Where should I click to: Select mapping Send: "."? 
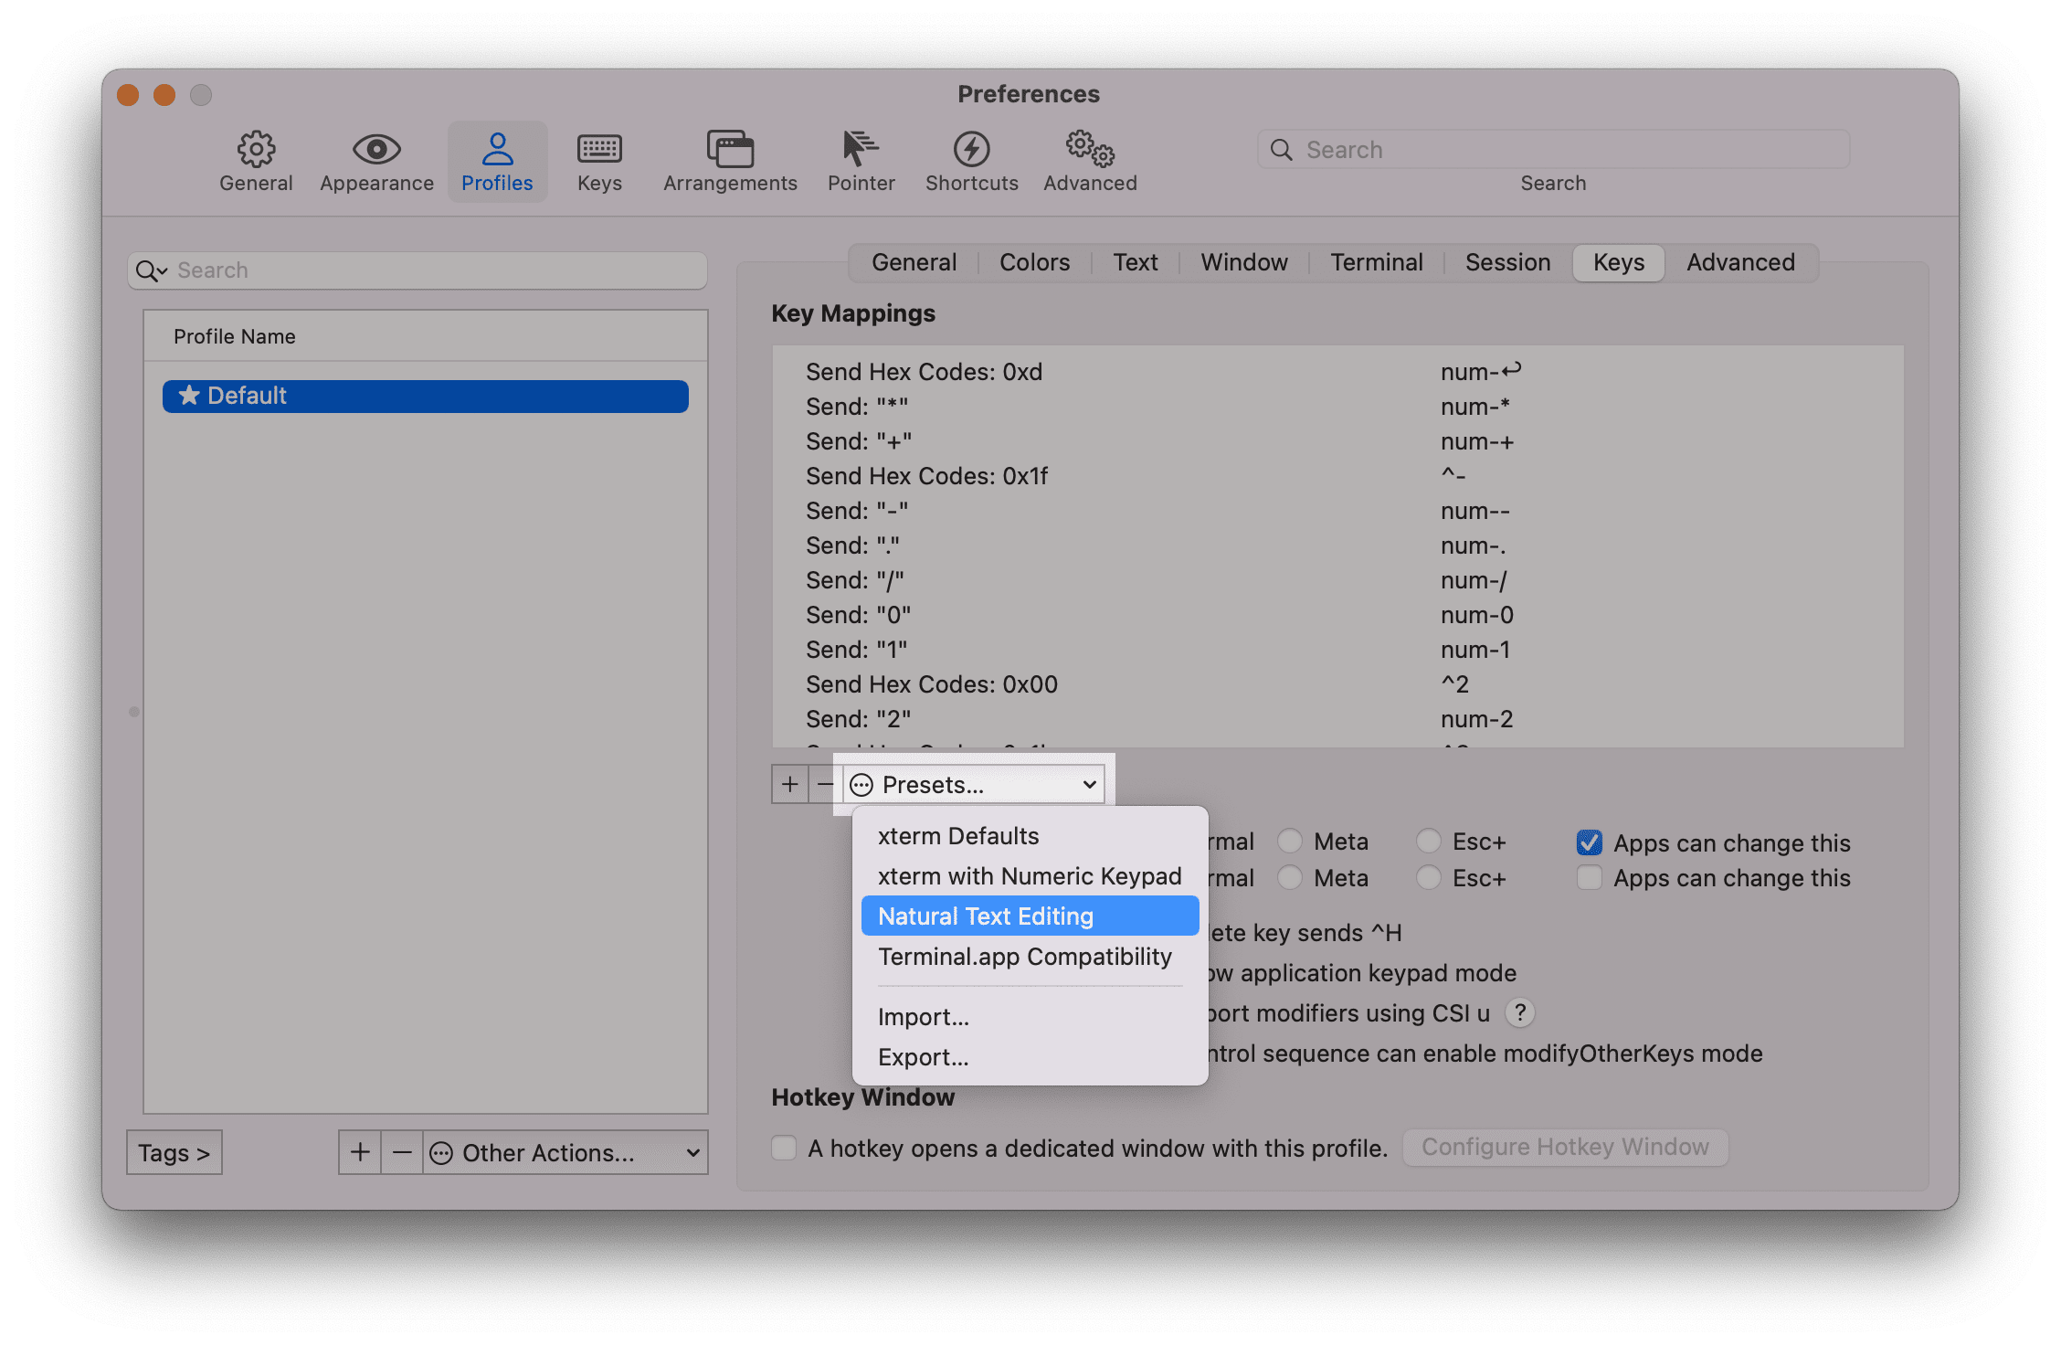[1338, 545]
